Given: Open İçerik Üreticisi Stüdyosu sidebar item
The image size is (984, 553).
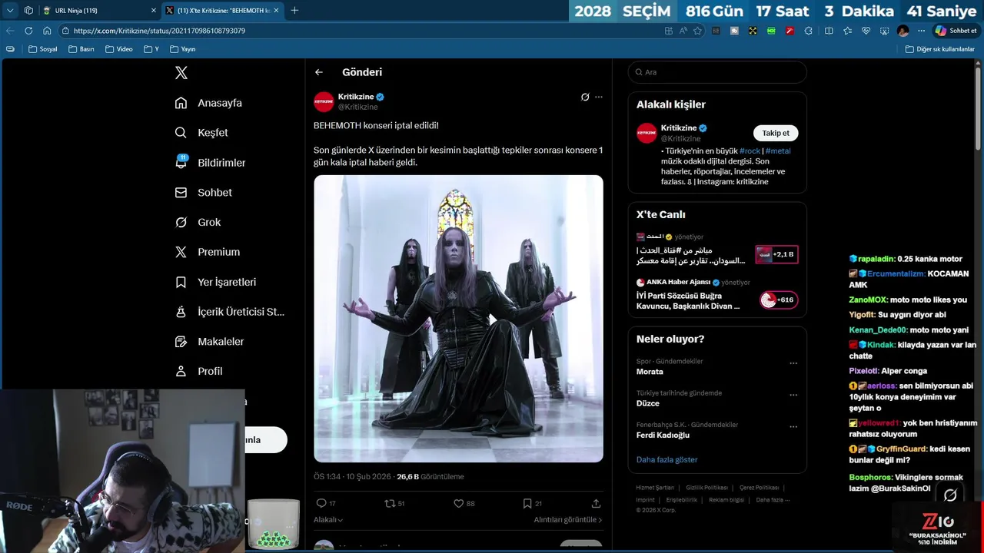Looking at the screenshot, I should (229, 312).
